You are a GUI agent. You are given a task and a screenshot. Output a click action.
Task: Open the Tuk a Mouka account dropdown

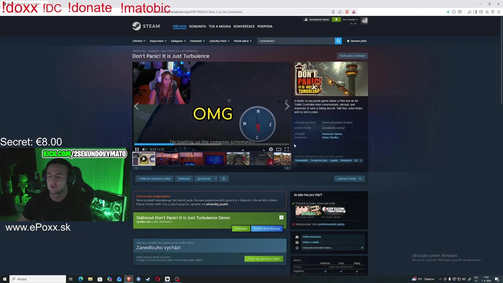349,19
